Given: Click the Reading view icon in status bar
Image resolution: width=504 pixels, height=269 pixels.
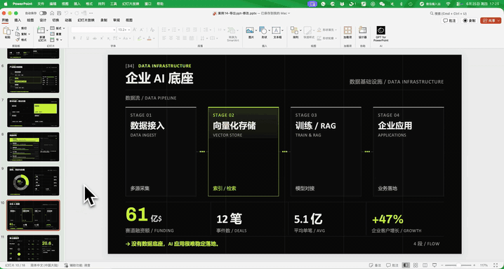Looking at the screenshot, I should point(425,265).
